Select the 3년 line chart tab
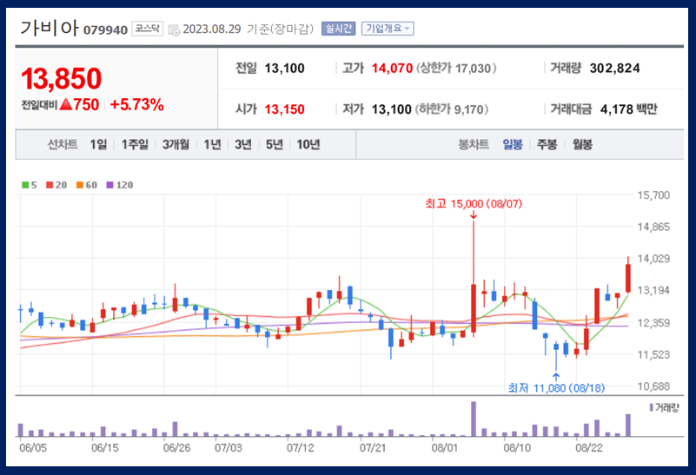Screen dimensions: 696x475 coord(242,145)
